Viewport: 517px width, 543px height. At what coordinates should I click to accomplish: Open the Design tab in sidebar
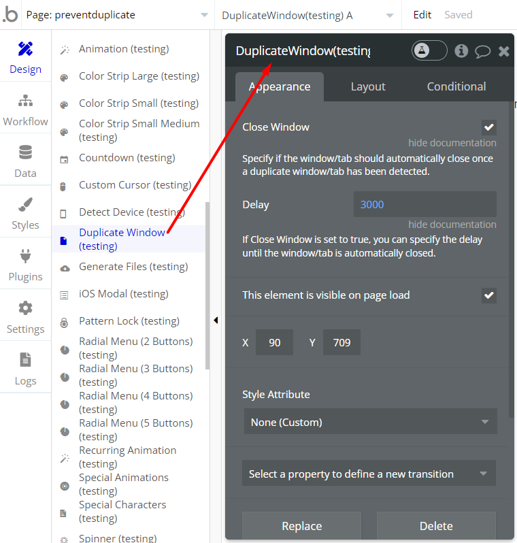pos(25,57)
